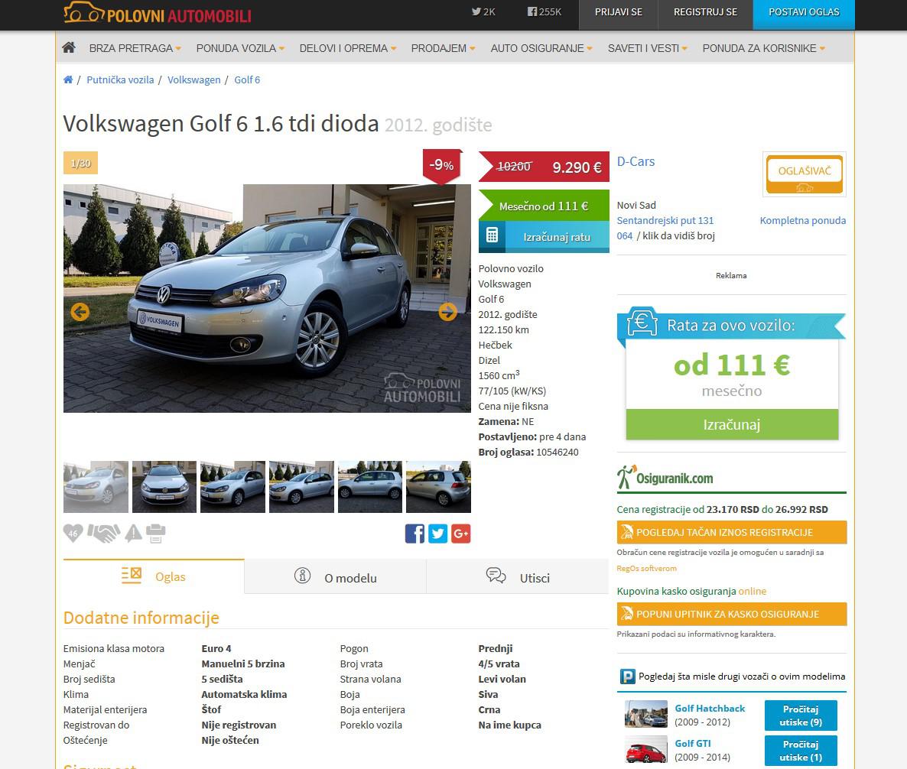Click the blue P icon beside driver opinions

pyautogui.click(x=627, y=676)
